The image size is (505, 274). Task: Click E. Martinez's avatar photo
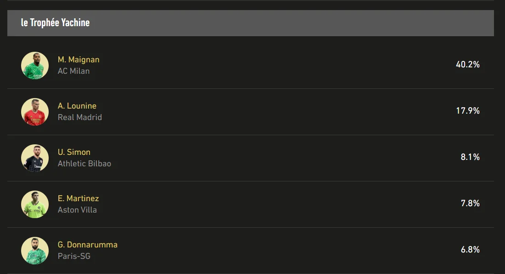coord(35,204)
